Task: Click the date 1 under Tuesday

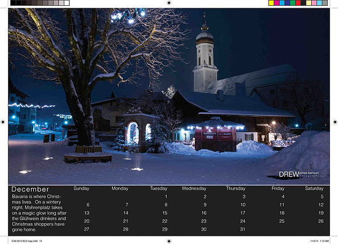Action: pos(166,197)
